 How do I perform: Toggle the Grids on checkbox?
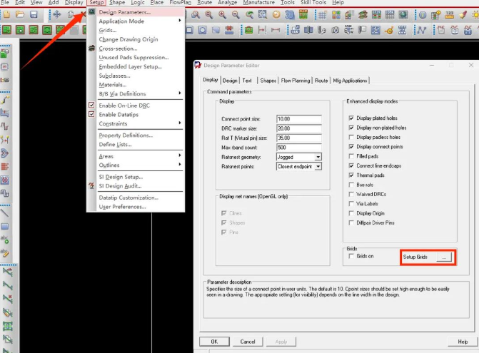click(x=351, y=255)
